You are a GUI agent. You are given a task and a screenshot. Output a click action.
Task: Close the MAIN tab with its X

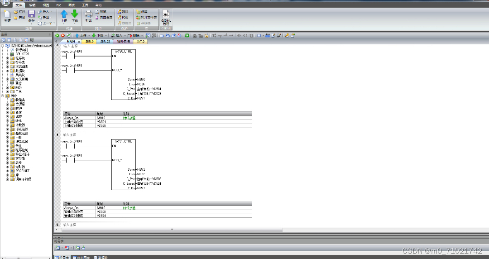(79, 42)
